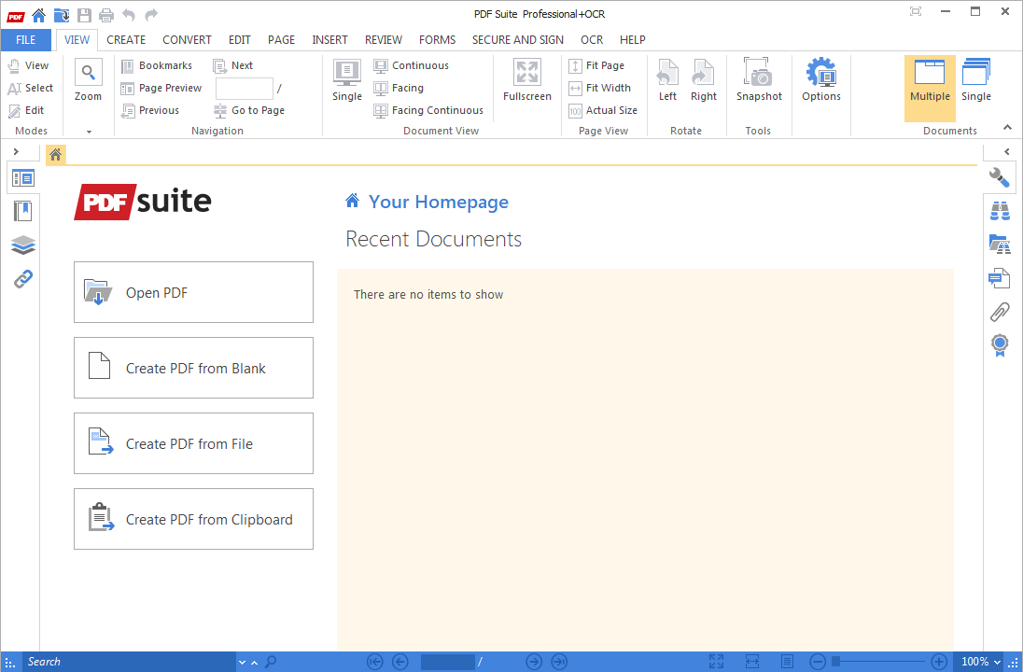Click the Save floppy disk icon

[84, 14]
